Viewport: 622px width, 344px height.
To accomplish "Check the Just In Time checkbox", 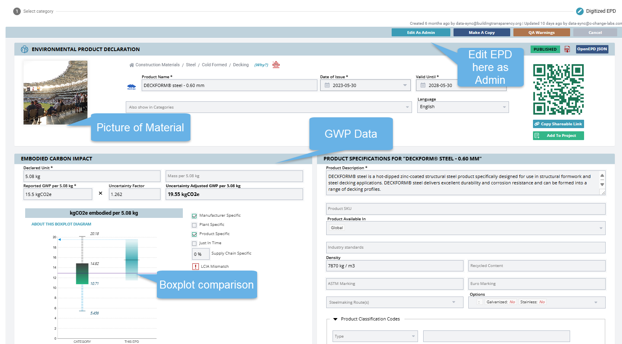I will coord(194,243).
